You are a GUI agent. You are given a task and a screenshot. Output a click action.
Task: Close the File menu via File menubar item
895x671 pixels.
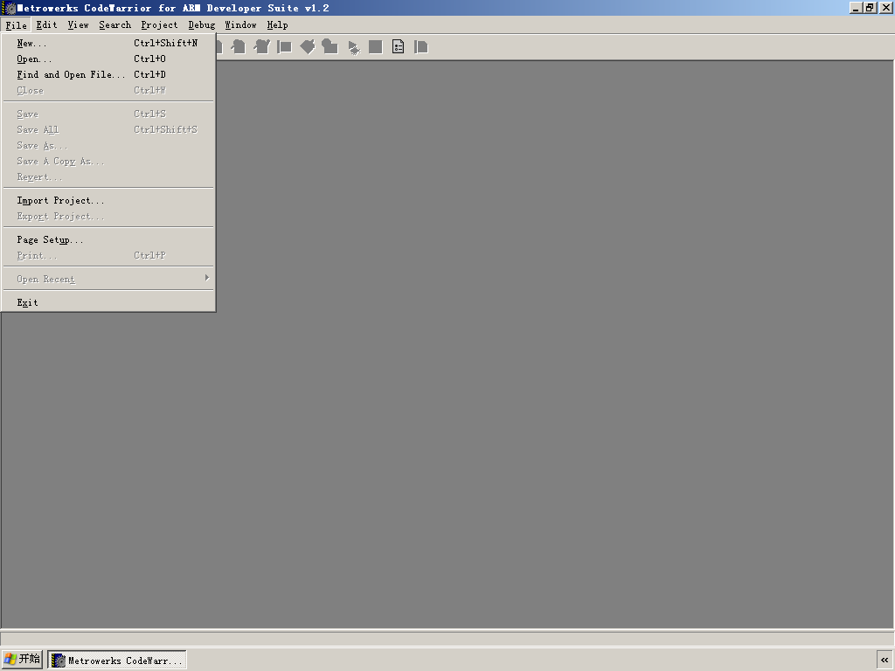16,25
